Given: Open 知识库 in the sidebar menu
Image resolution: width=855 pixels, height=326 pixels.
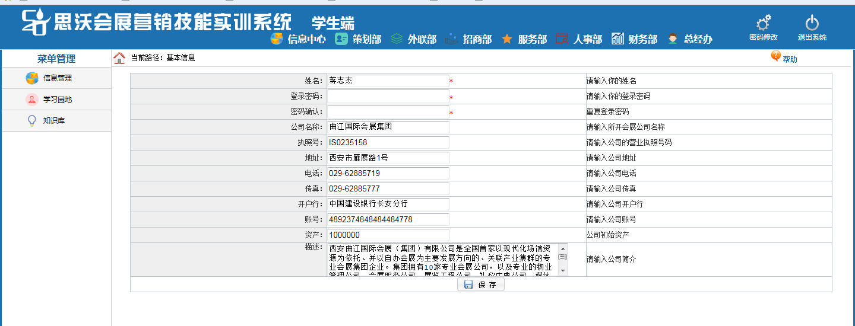Looking at the screenshot, I should 53,121.
